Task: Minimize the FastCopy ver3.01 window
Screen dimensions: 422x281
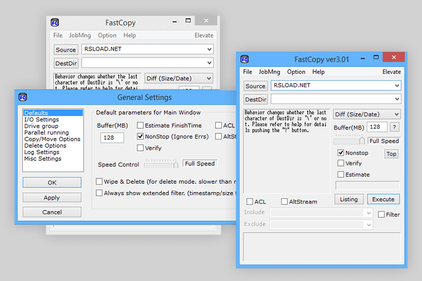Action: (x=361, y=58)
